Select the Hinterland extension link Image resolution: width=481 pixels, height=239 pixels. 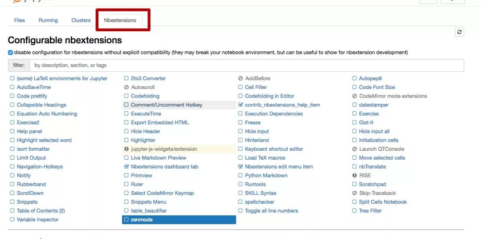[257, 140]
